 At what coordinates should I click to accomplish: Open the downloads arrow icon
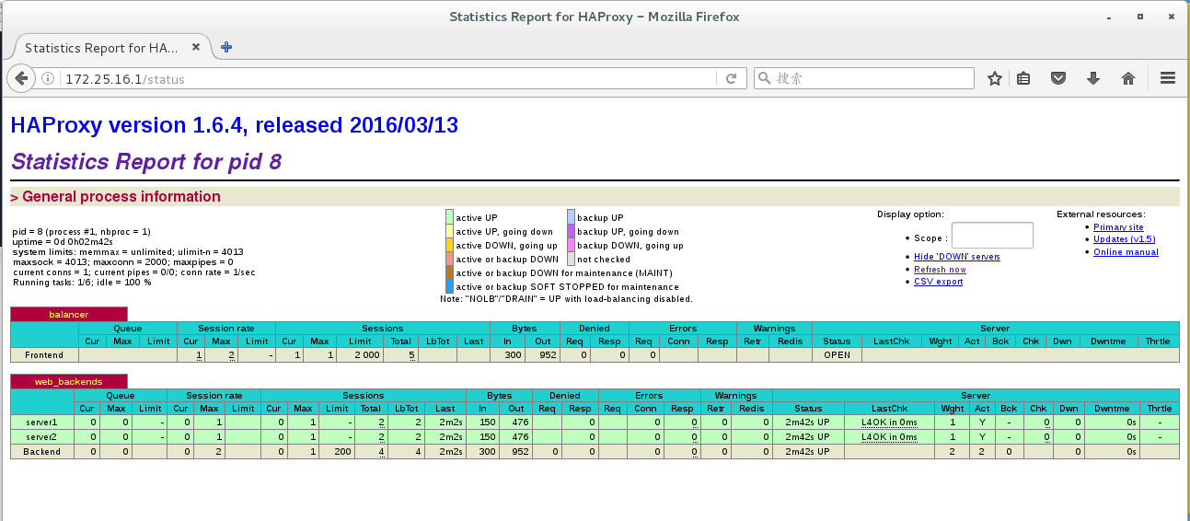pyautogui.click(x=1093, y=79)
